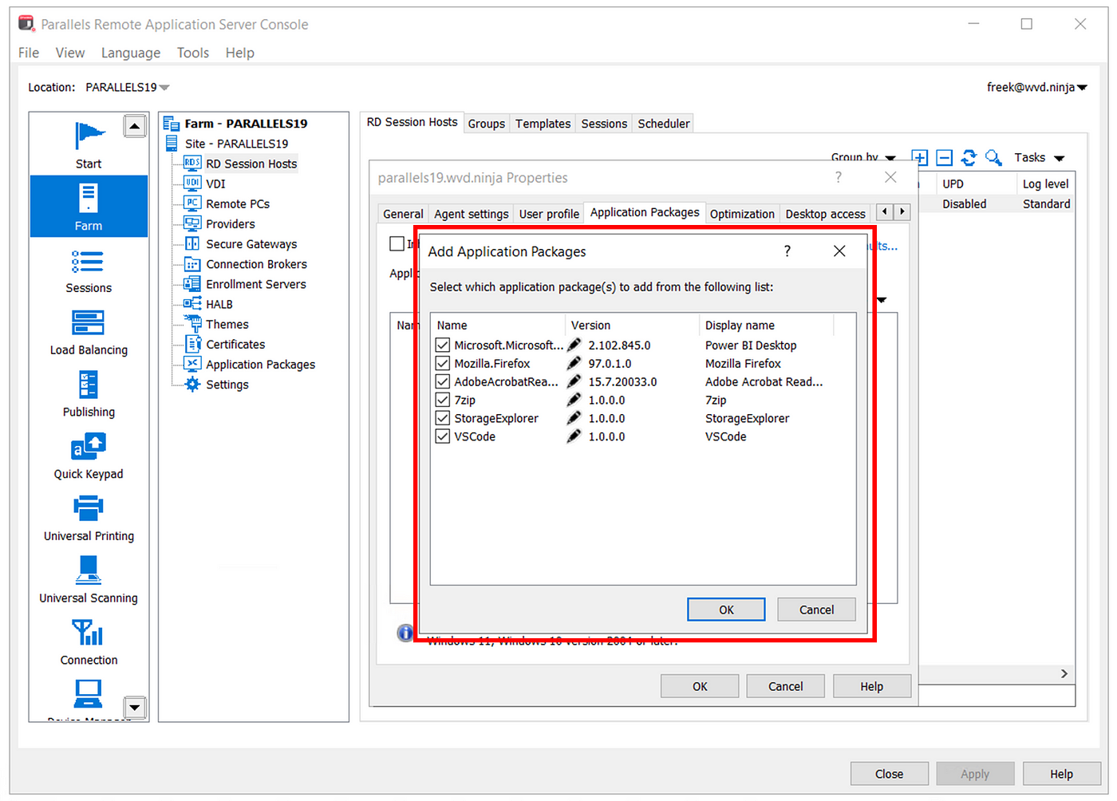Click the remove (minus) toolbar icon

pyautogui.click(x=945, y=158)
